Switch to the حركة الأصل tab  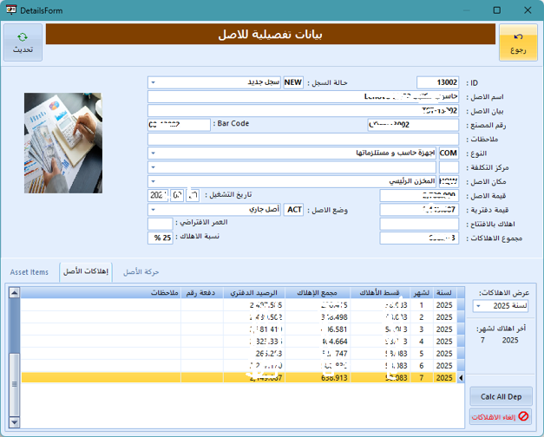pyautogui.click(x=141, y=272)
